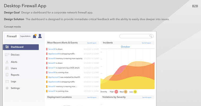Open Server01 memory nearing max link
Screen dimensions: 201x106
coord(52,86)
